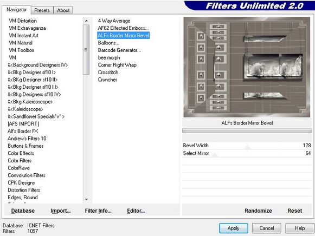Image resolution: width=315 pixels, height=236 pixels.
Task: Select CPK Designs category
Action: click(21, 183)
